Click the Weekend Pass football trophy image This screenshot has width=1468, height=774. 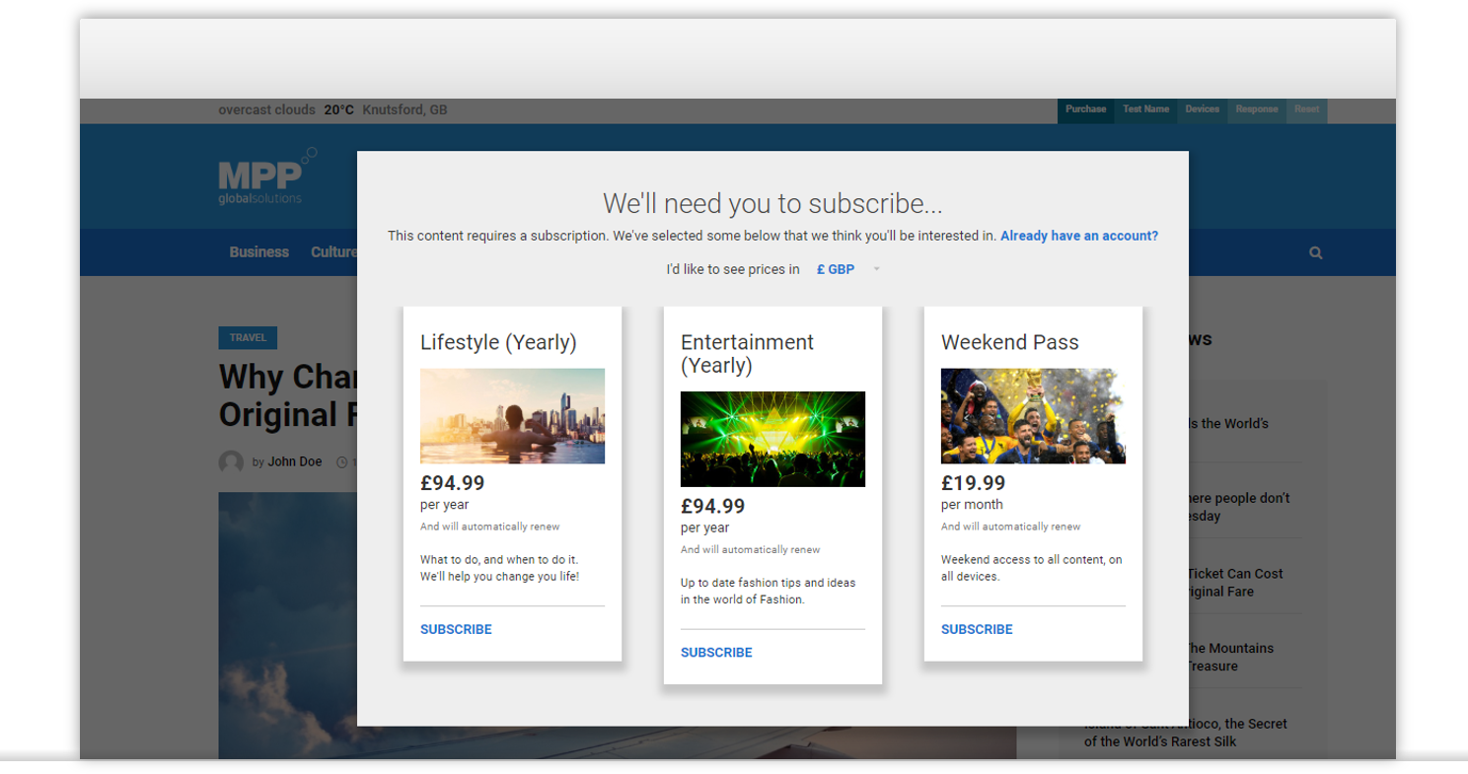1033,416
